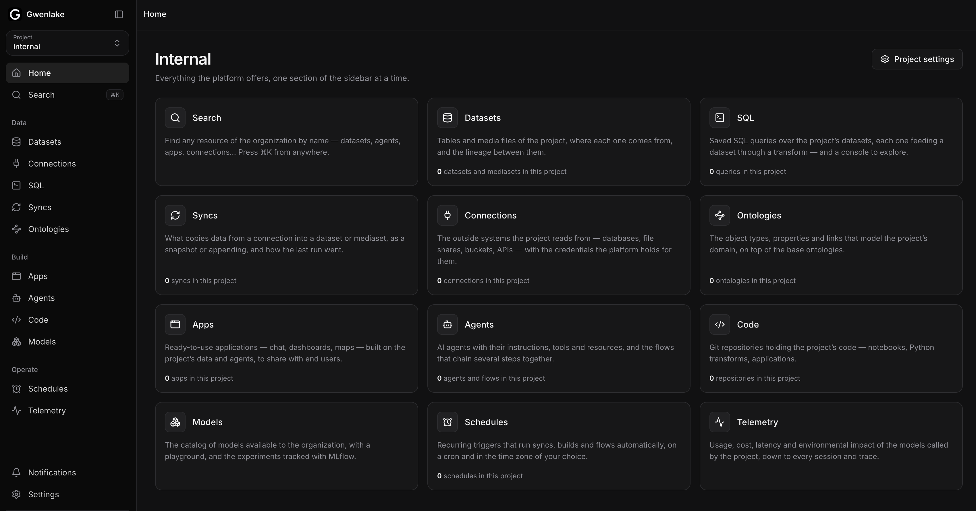Image resolution: width=976 pixels, height=511 pixels.
Task: Click the Gwenlake brand name
Action: (x=45, y=14)
